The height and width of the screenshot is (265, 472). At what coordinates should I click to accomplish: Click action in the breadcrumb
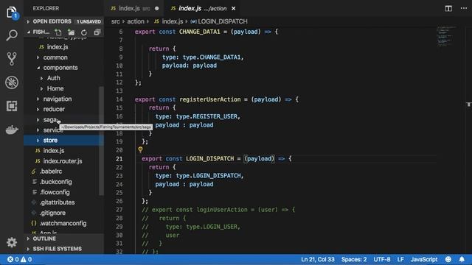(x=136, y=21)
